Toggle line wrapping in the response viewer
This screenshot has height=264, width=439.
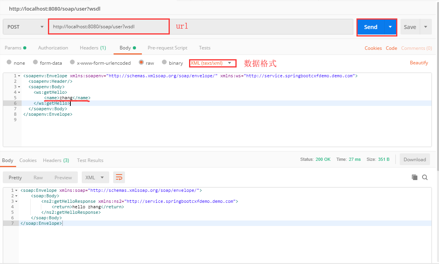(x=119, y=177)
